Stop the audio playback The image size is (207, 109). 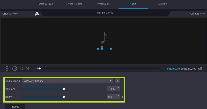[15, 68]
